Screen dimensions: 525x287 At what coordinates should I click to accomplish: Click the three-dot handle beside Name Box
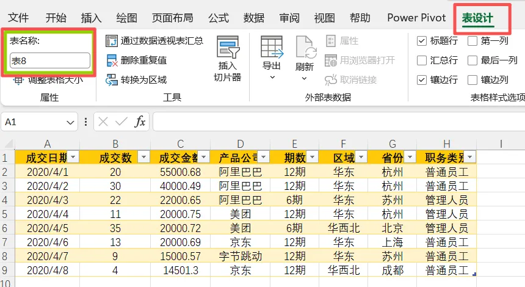(85, 122)
